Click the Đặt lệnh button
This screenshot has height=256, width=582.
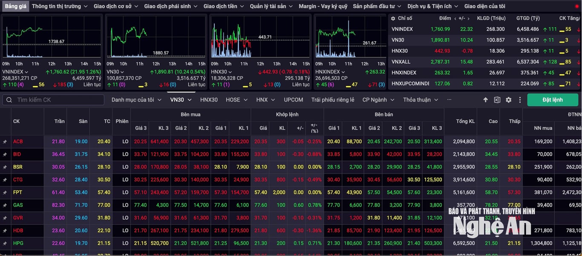[x=553, y=100]
